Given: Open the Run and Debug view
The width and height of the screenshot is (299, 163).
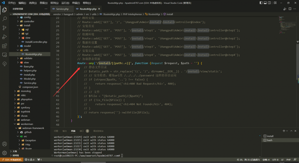Looking at the screenshot, I should tap(4, 37).
